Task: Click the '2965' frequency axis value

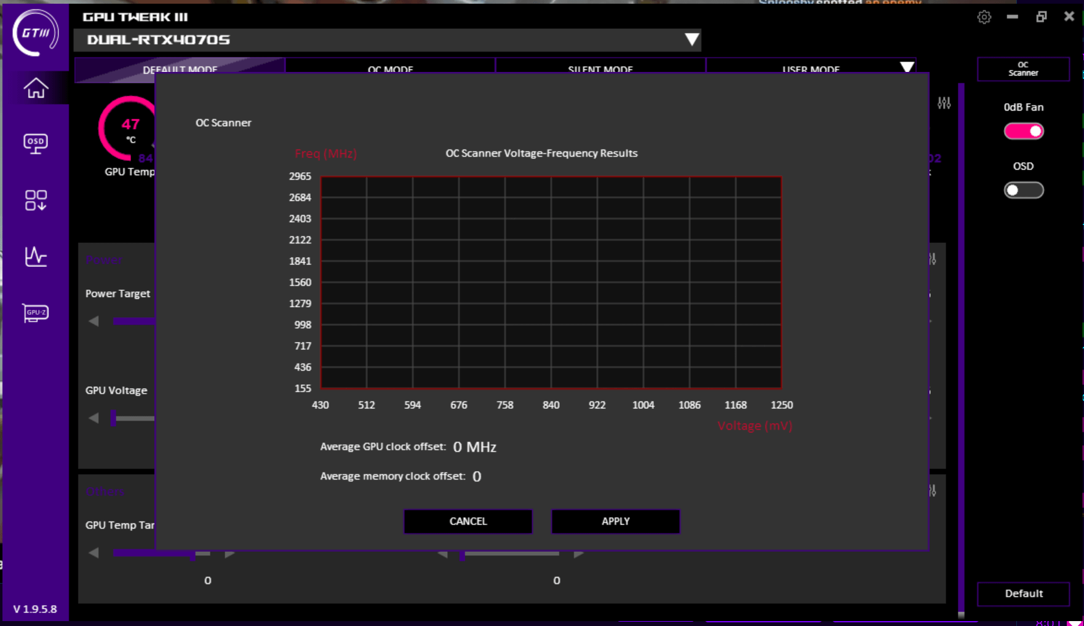Action: point(300,176)
